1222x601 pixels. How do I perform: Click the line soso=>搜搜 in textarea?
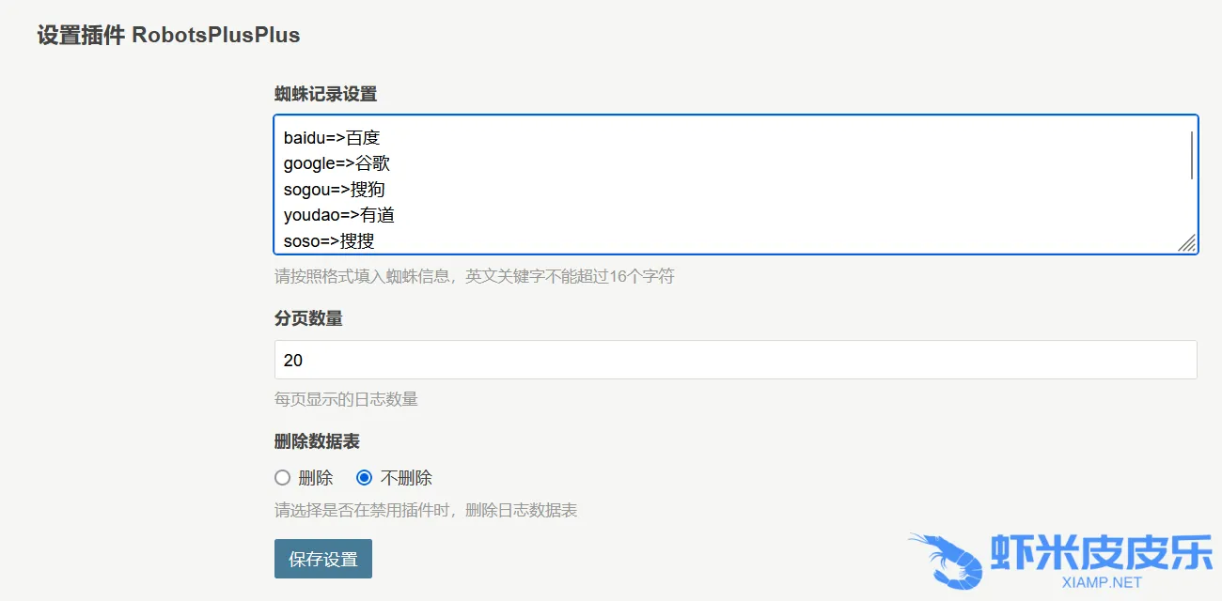[329, 241]
